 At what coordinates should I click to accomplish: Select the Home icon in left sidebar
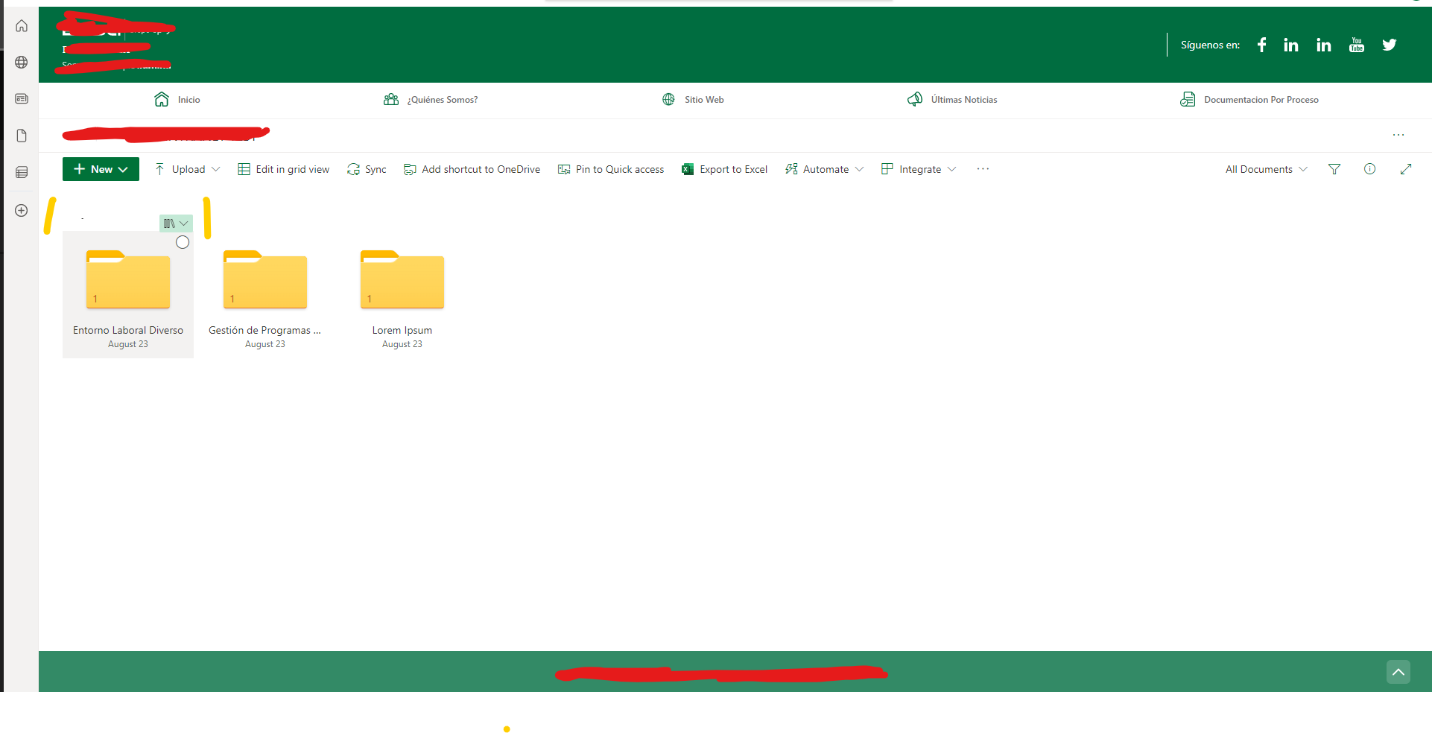[x=22, y=26]
